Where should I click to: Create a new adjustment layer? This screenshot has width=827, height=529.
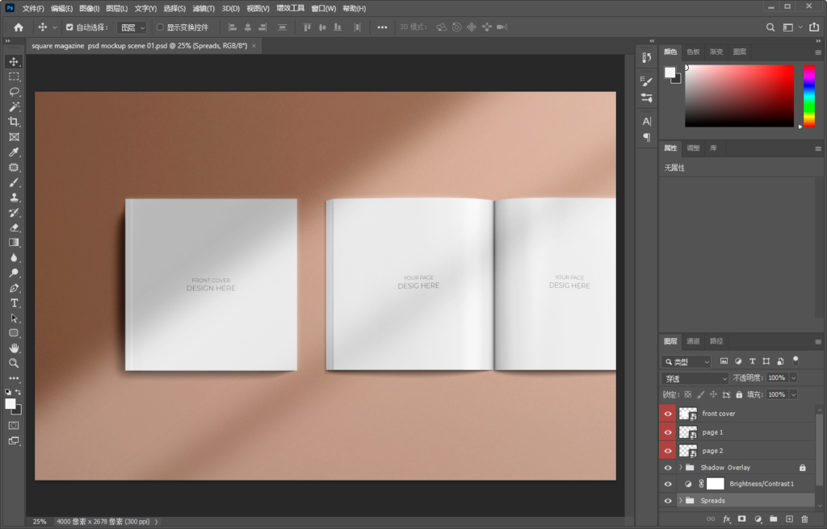758,519
